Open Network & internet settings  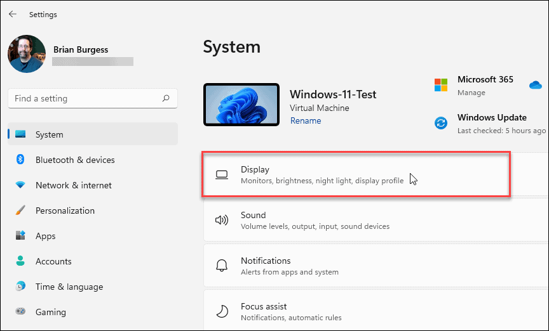[93, 185]
